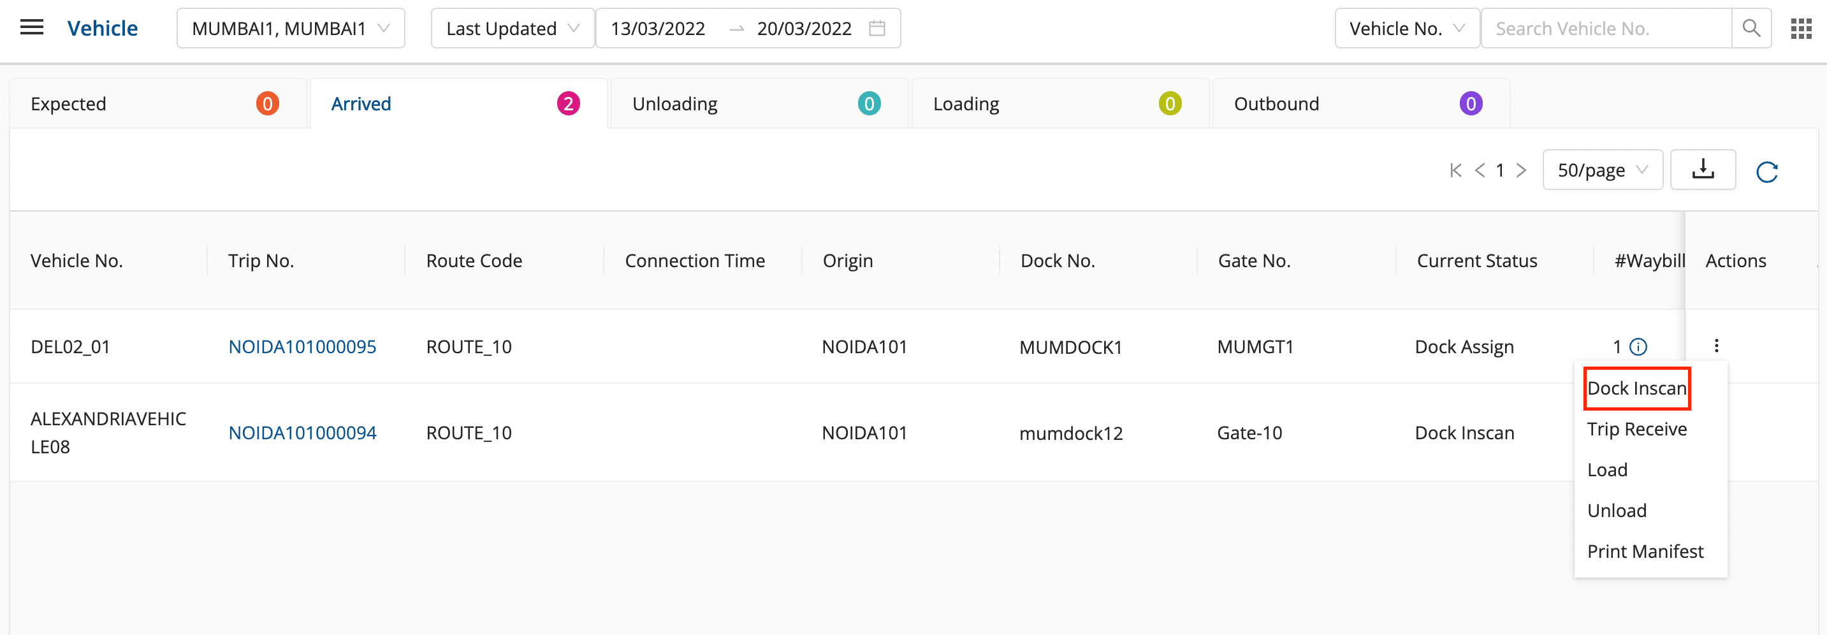Open trip link NOIDA101000095

click(302, 347)
